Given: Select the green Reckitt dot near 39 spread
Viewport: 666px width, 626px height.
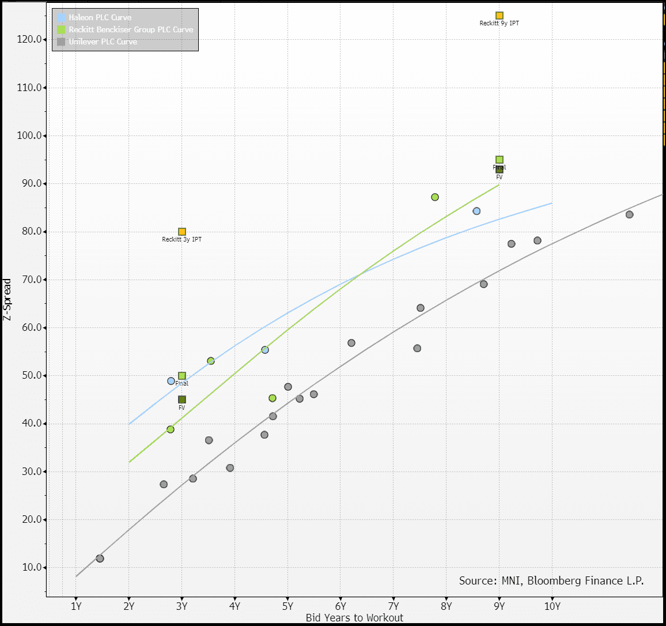Looking at the screenshot, I should tap(171, 429).
